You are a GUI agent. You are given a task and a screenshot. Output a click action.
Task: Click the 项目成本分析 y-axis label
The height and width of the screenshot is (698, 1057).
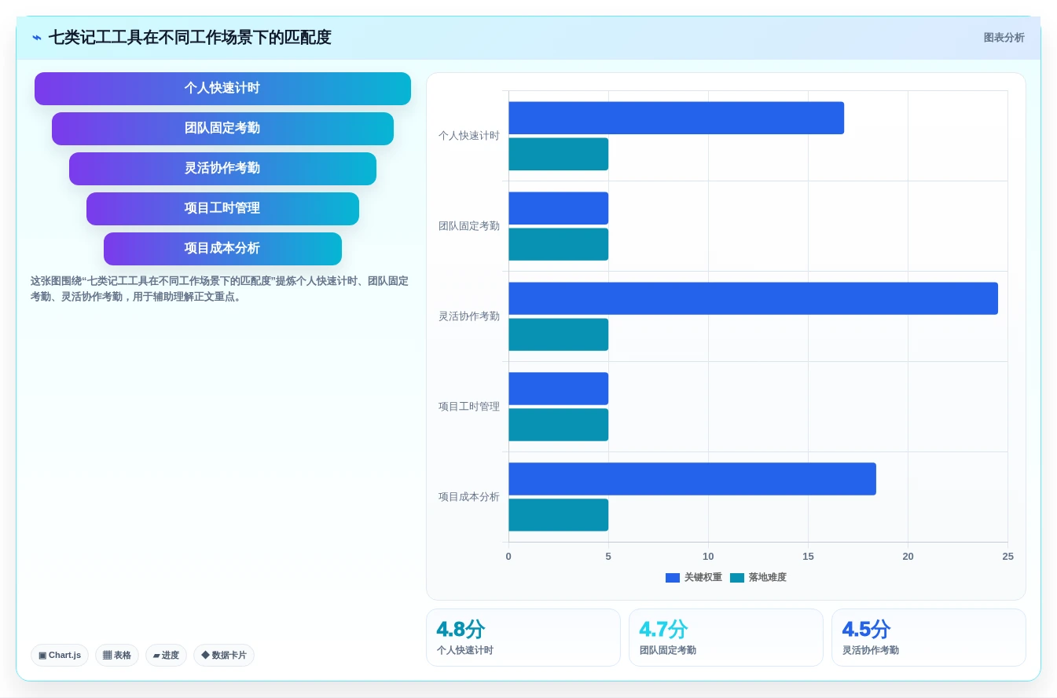(x=469, y=497)
